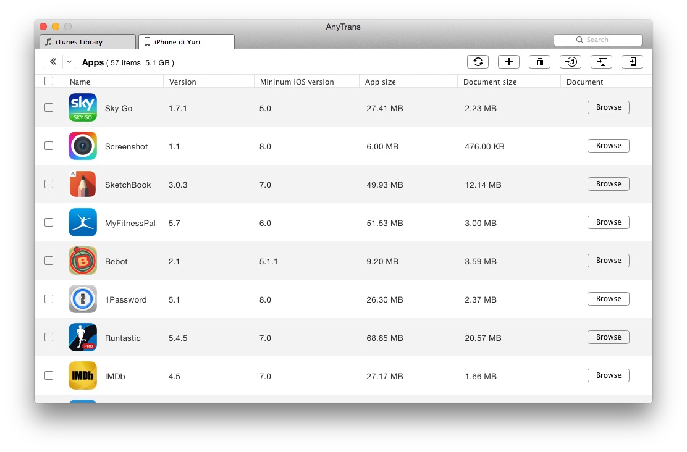Browse documents for Bebot
The height and width of the screenshot is (452, 687).
608,261
